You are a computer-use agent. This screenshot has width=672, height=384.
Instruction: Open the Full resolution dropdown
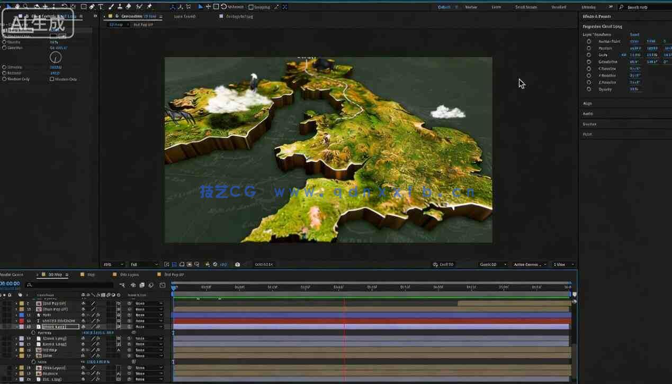(143, 264)
